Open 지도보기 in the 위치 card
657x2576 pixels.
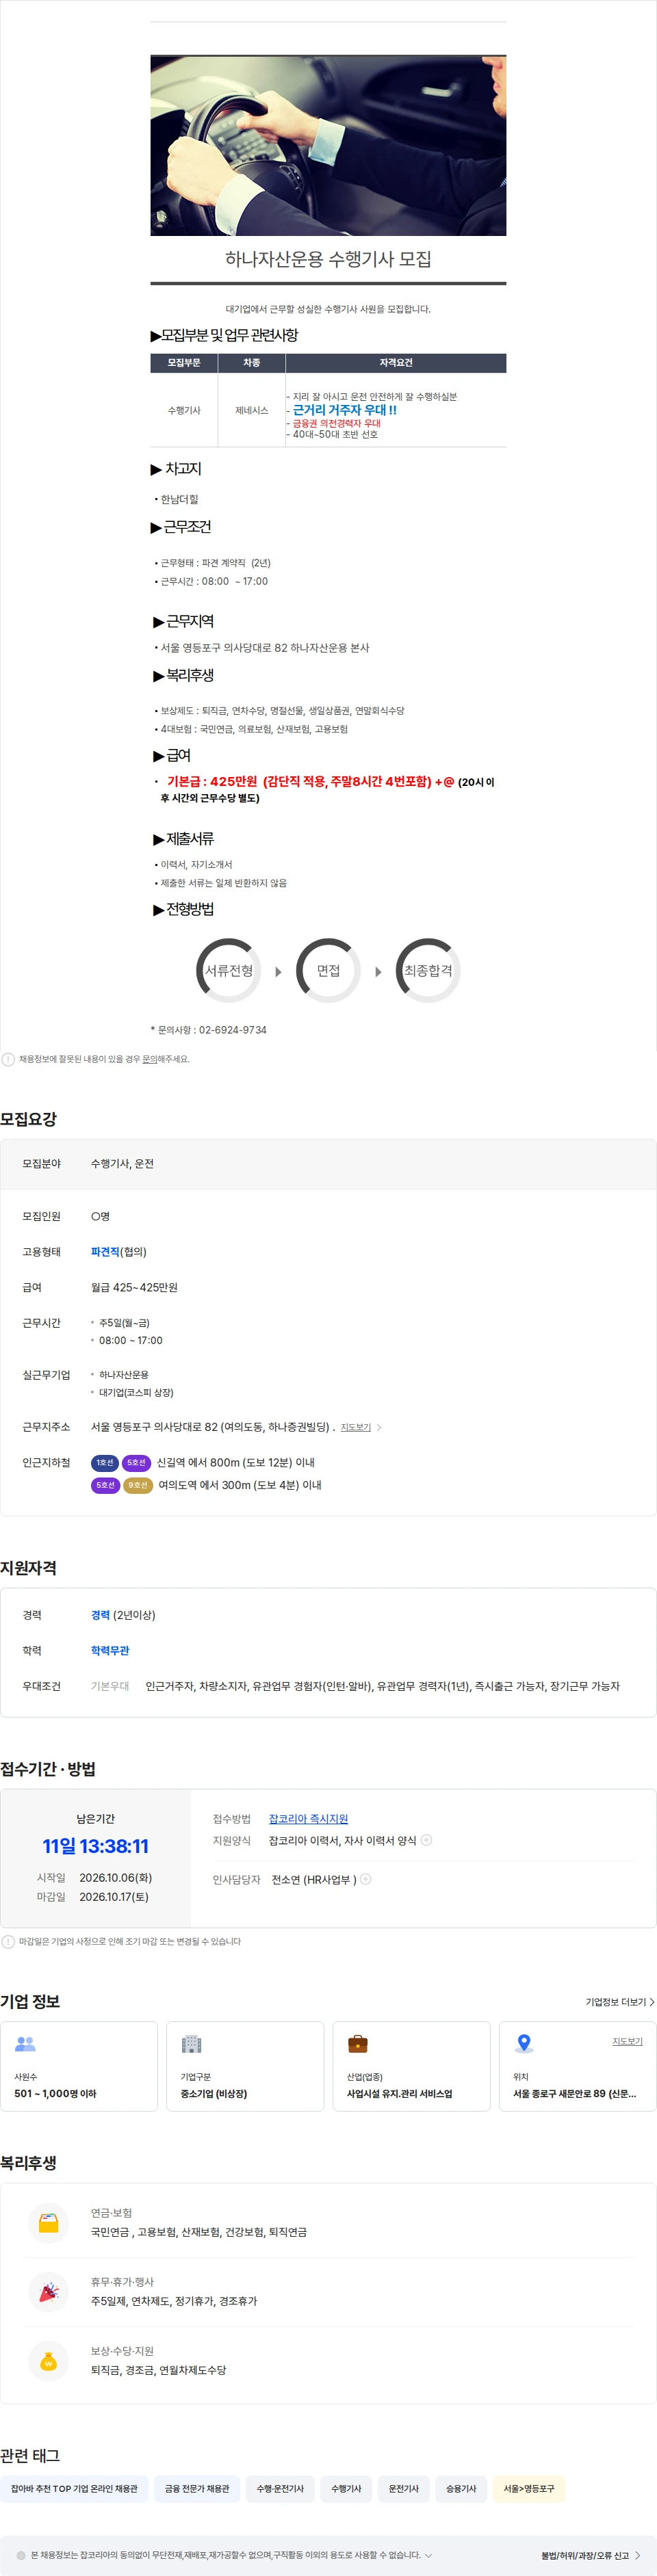(627, 2042)
